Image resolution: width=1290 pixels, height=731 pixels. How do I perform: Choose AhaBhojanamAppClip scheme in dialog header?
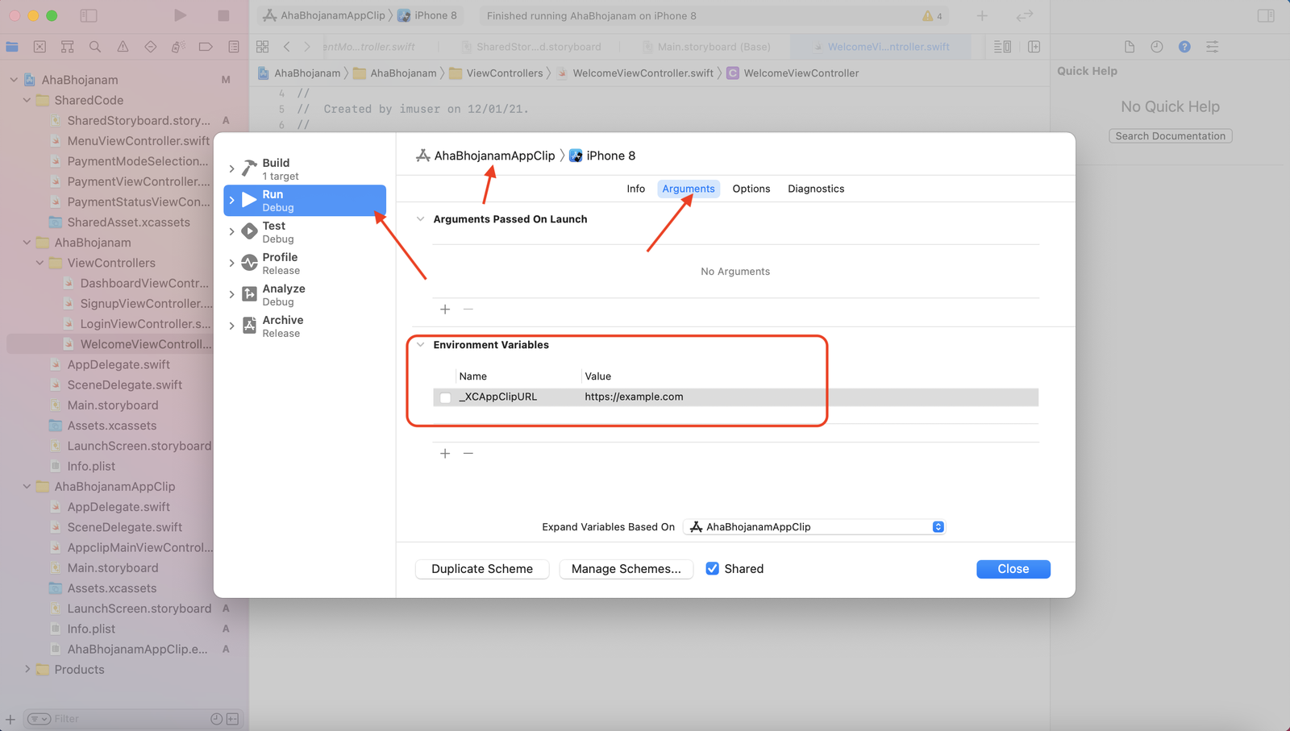coord(485,156)
